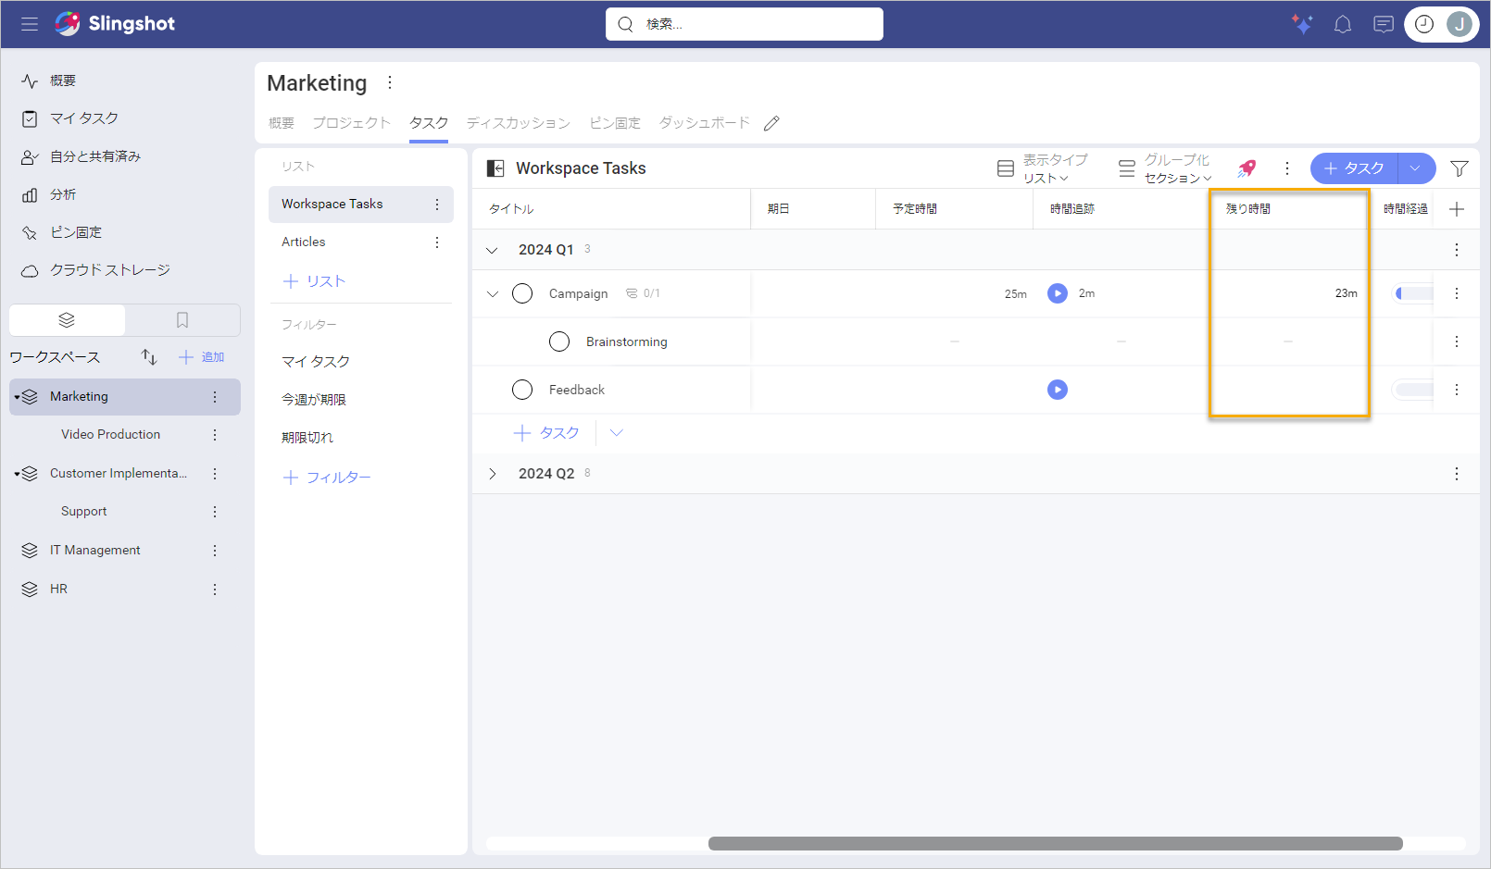Open Feedback row options menu

(x=1457, y=390)
